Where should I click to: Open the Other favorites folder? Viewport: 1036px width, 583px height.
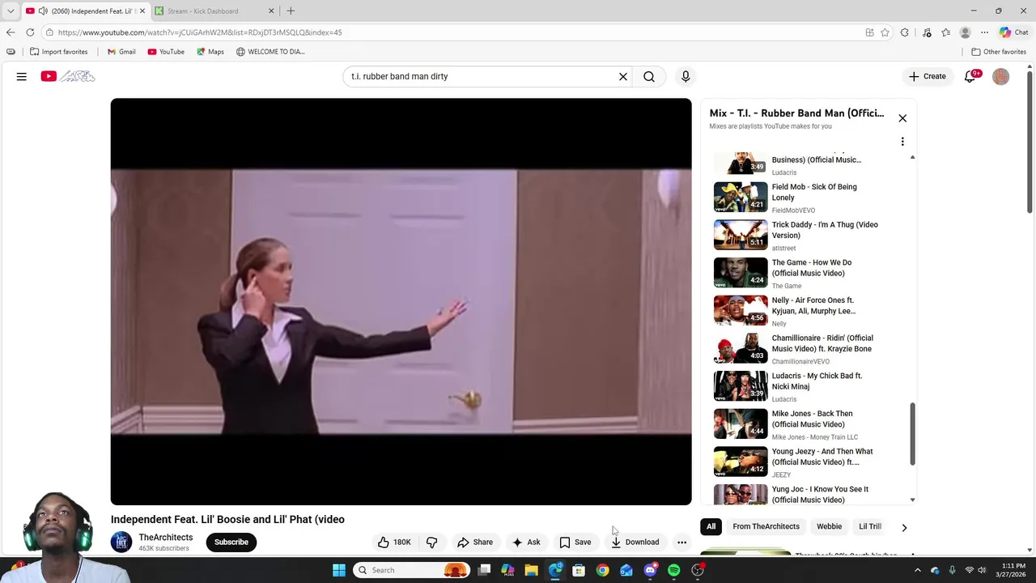pos(999,52)
